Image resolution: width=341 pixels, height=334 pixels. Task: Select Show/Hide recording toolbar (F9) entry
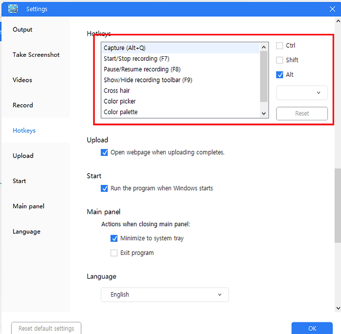pos(180,80)
